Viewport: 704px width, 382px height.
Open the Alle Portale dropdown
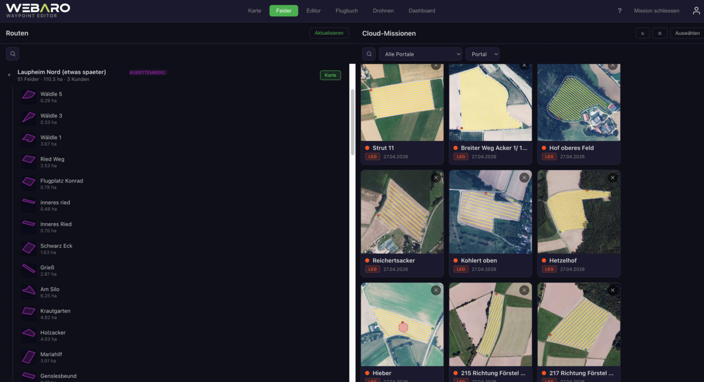click(421, 54)
